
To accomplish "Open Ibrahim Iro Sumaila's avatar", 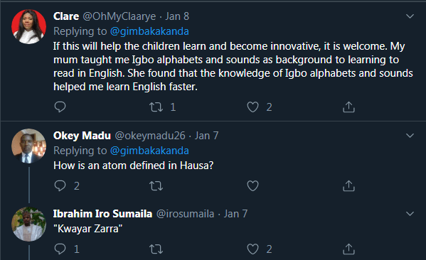I will click(28, 224).
